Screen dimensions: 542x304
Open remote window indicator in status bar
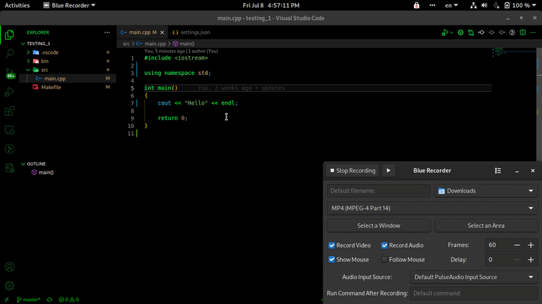(x=7, y=299)
